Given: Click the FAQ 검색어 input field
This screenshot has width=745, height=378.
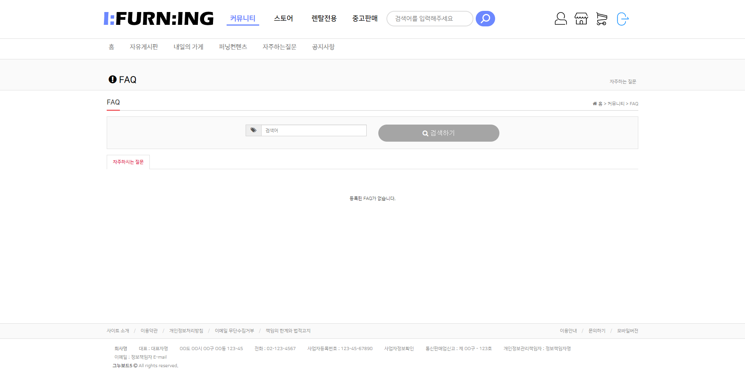Looking at the screenshot, I should (314, 130).
